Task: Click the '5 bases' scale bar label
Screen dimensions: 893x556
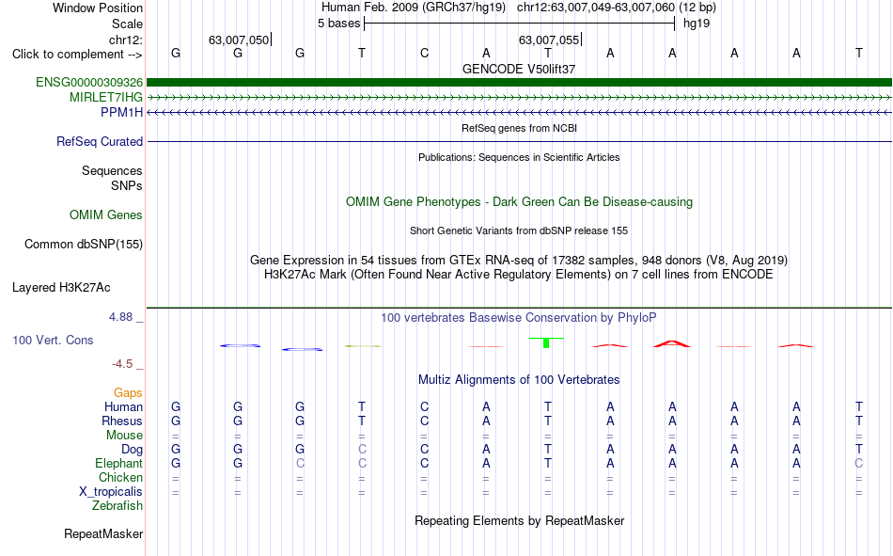Action: (x=338, y=24)
